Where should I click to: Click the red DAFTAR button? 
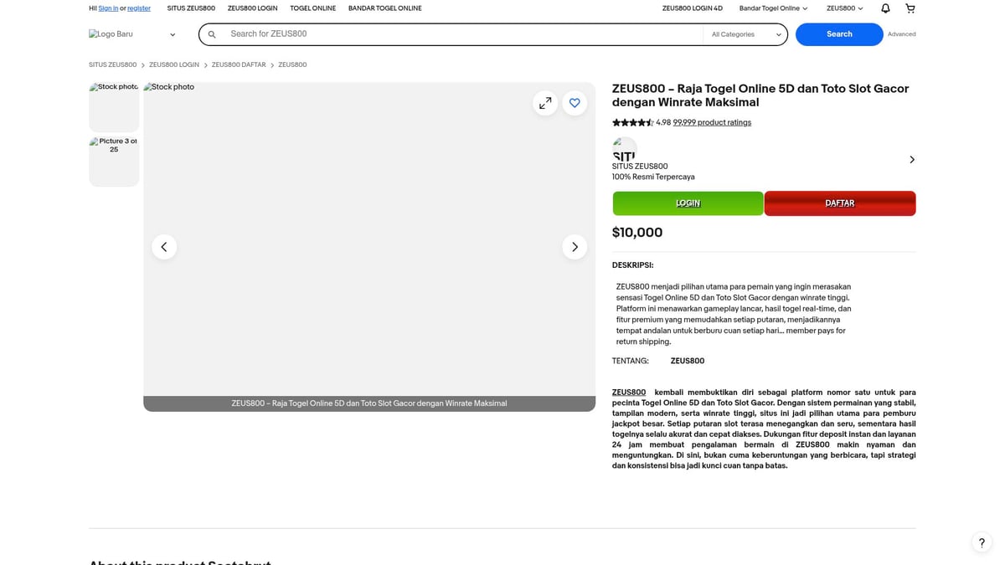[x=839, y=203]
